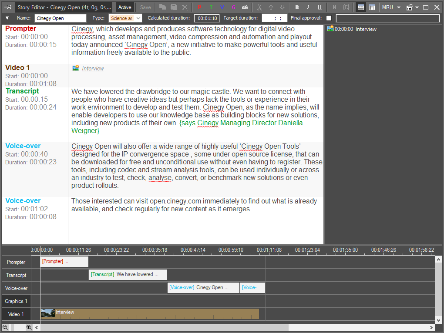Click the Interview clip icon in Video 1 row
This screenshot has height=333, width=444.
[76, 68]
